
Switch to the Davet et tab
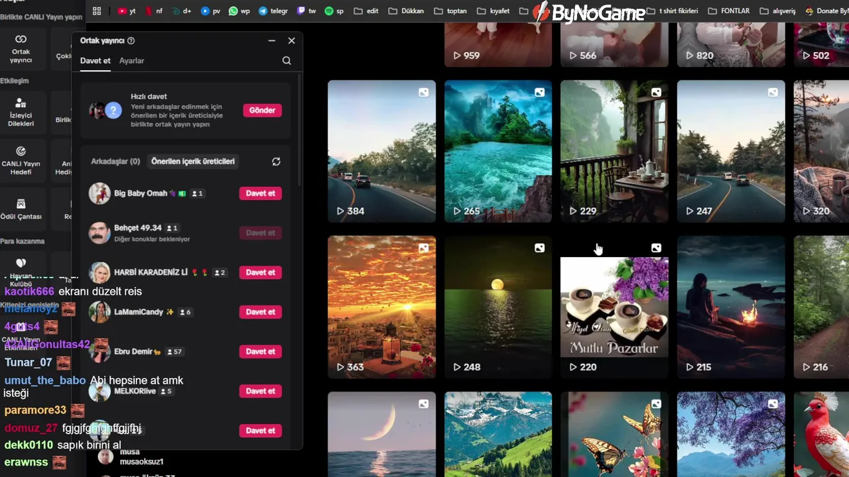click(96, 60)
